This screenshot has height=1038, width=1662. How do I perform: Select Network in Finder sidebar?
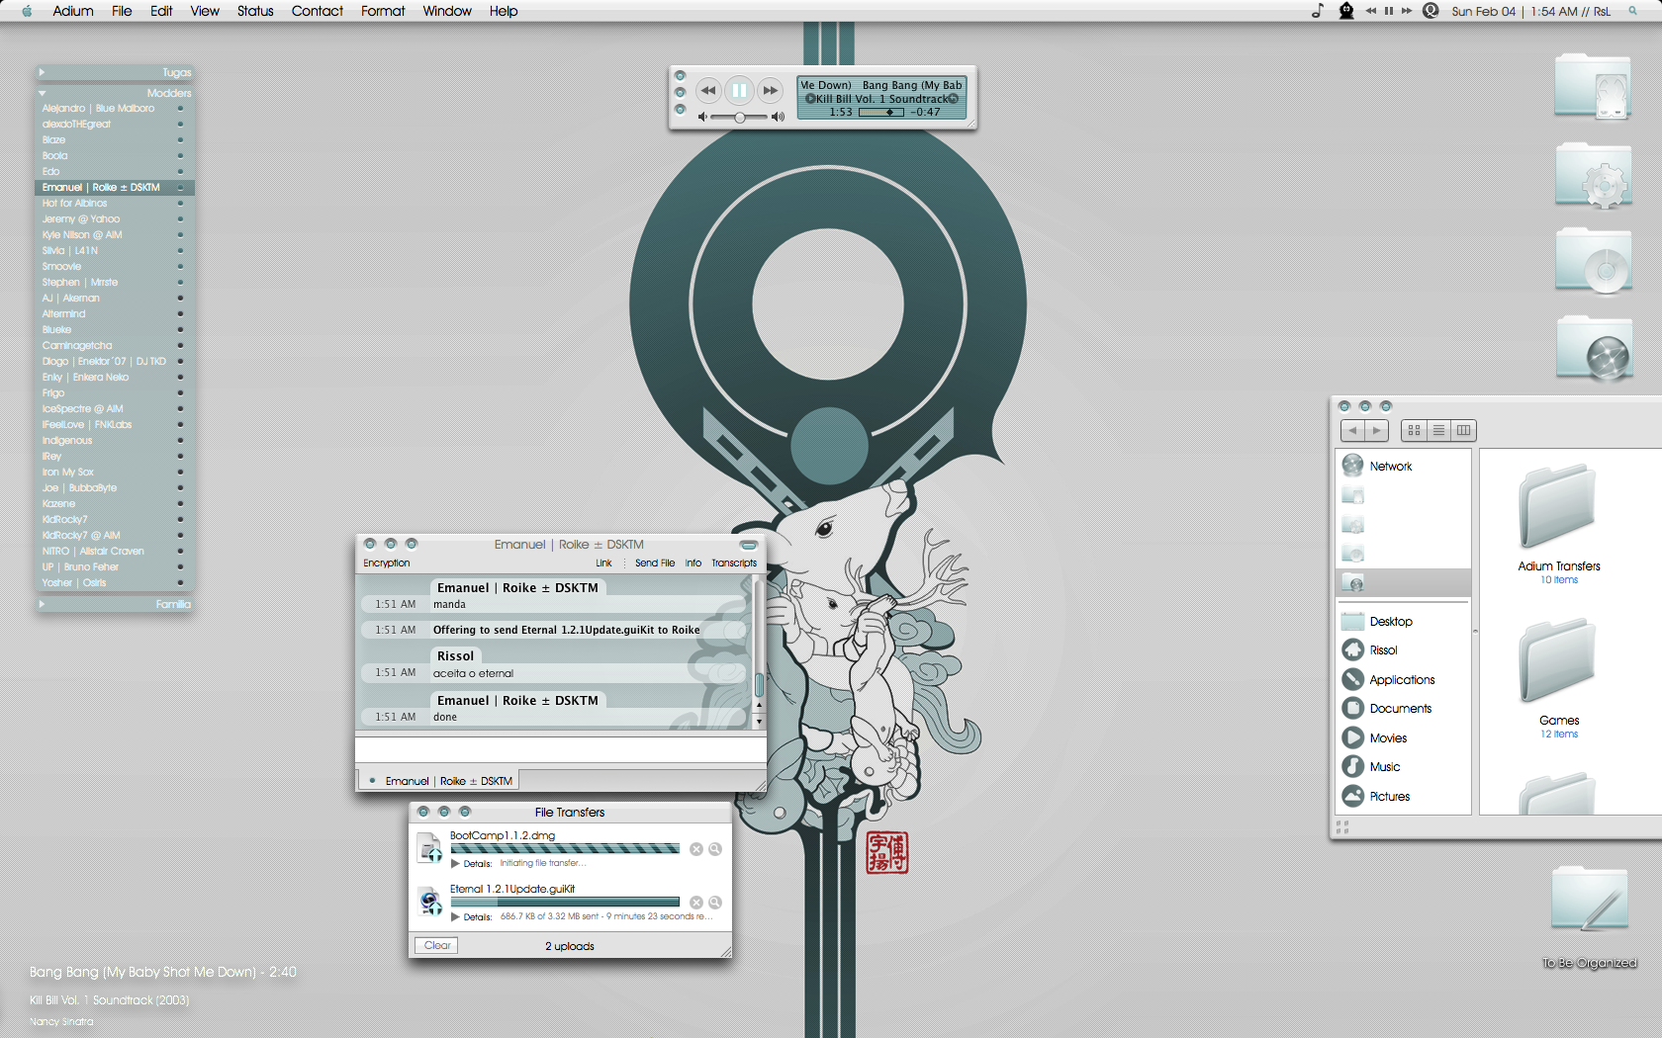(x=1405, y=466)
